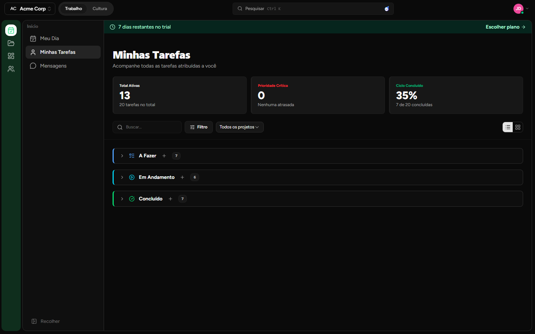The height and width of the screenshot is (334, 535).
Task: Click the JD user avatar
Action: coord(518,9)
